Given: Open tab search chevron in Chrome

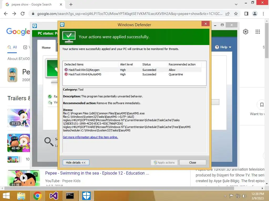Looking at the screenshot, I should click(236, 4).
